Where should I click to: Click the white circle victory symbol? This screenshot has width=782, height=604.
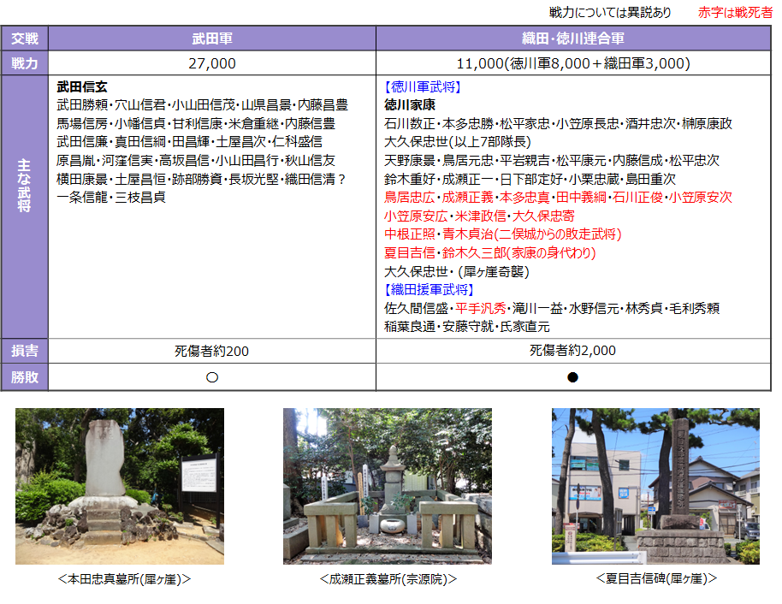click(212, 376)
